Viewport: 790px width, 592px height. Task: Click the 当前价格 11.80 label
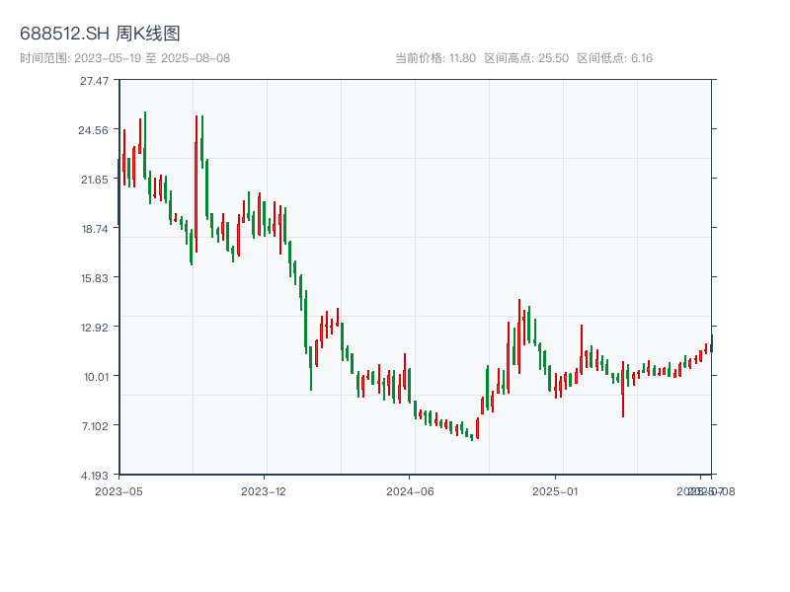(x=435, y=58)
